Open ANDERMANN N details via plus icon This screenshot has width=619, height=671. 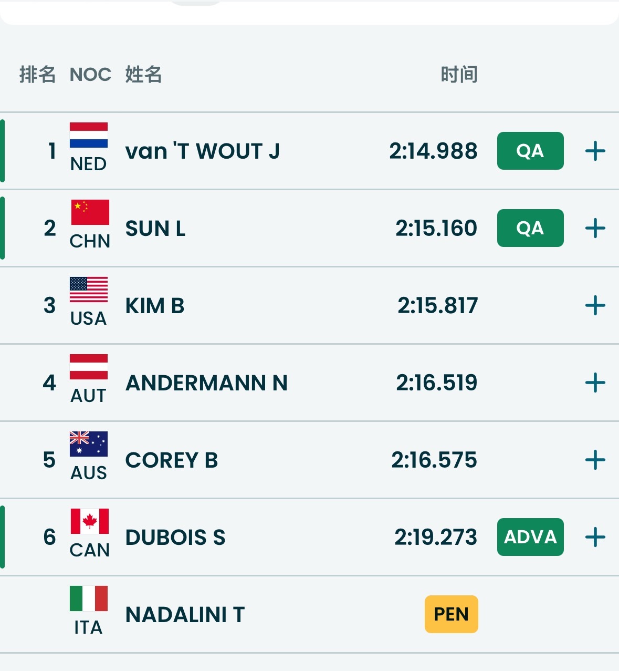pyautogui.click(x=595, y=383)
